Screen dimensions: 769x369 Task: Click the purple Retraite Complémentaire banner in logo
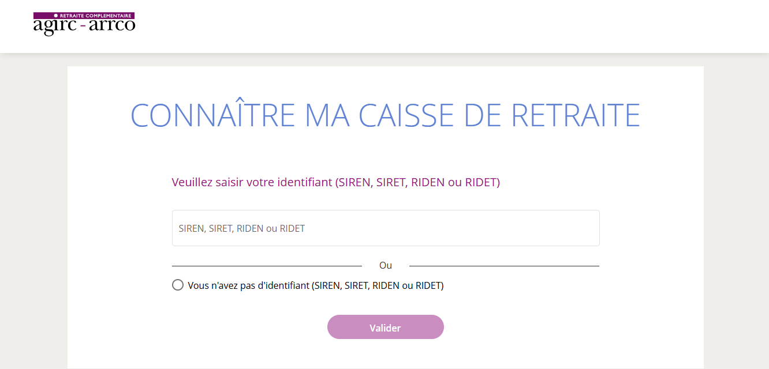coord(84,16)
